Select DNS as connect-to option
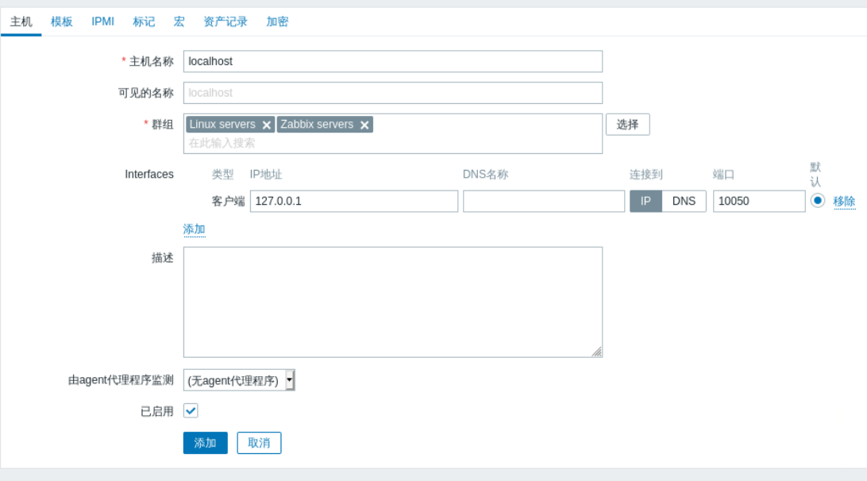The height and width of the screenshot is (481, 867). coord(684,202)
